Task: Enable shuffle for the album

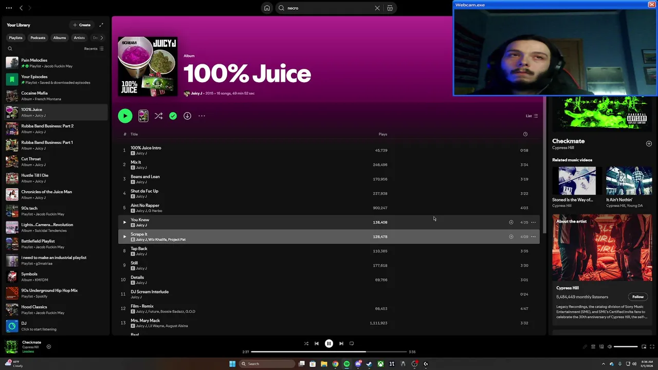Action: (x=158, y=116)
